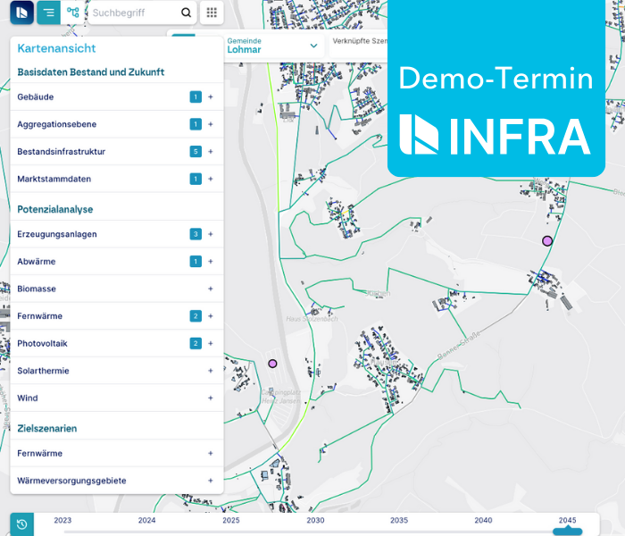Expand Potenzialanalyse Fernwärme with plus sign
The width and height of the screenshot is (625, 536).
(211, 316)
